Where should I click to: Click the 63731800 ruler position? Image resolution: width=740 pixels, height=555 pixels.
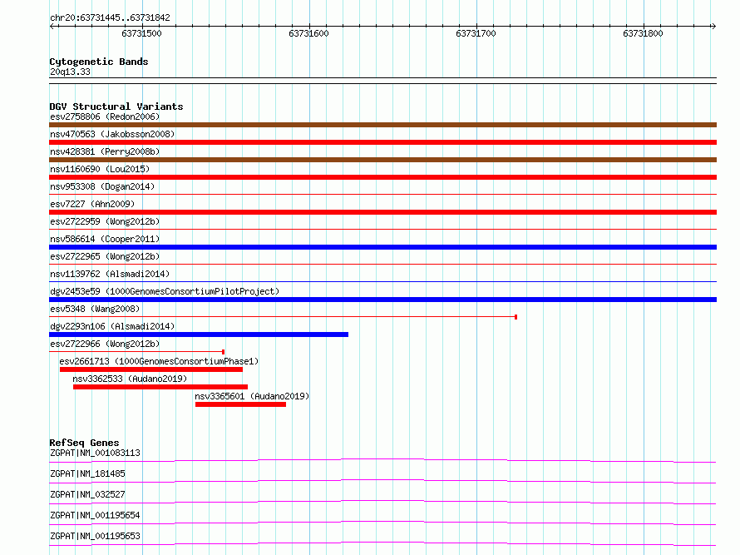pyautogui.click(x=643, y=33)
